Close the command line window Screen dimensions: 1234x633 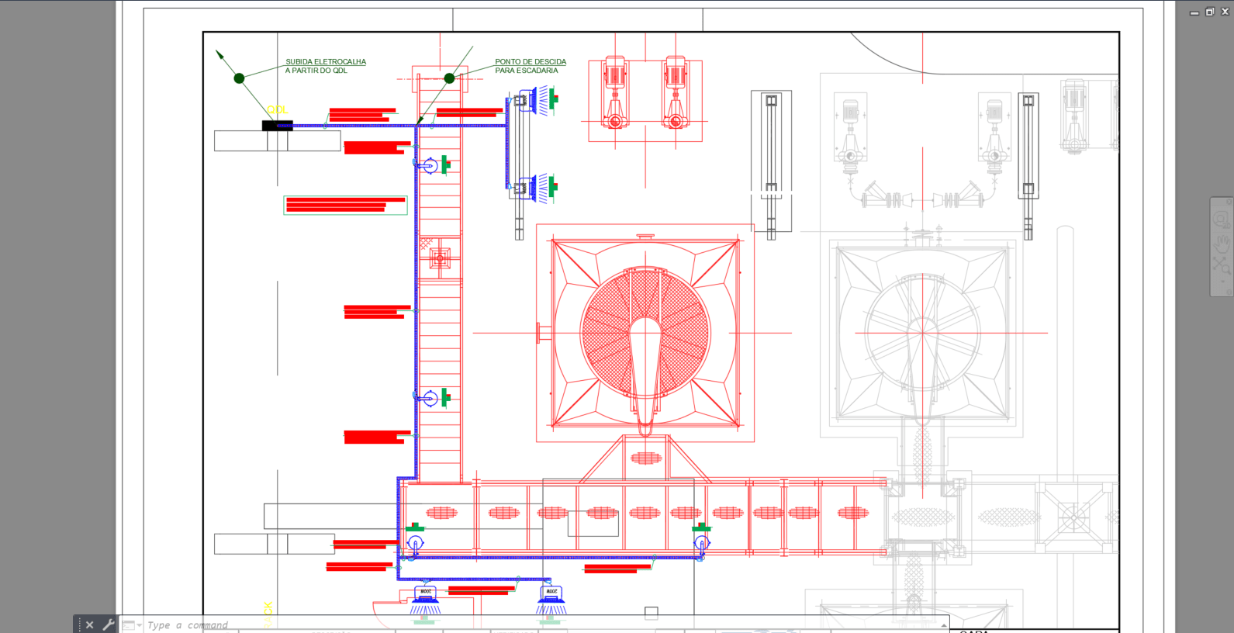(x=89, y=624)
